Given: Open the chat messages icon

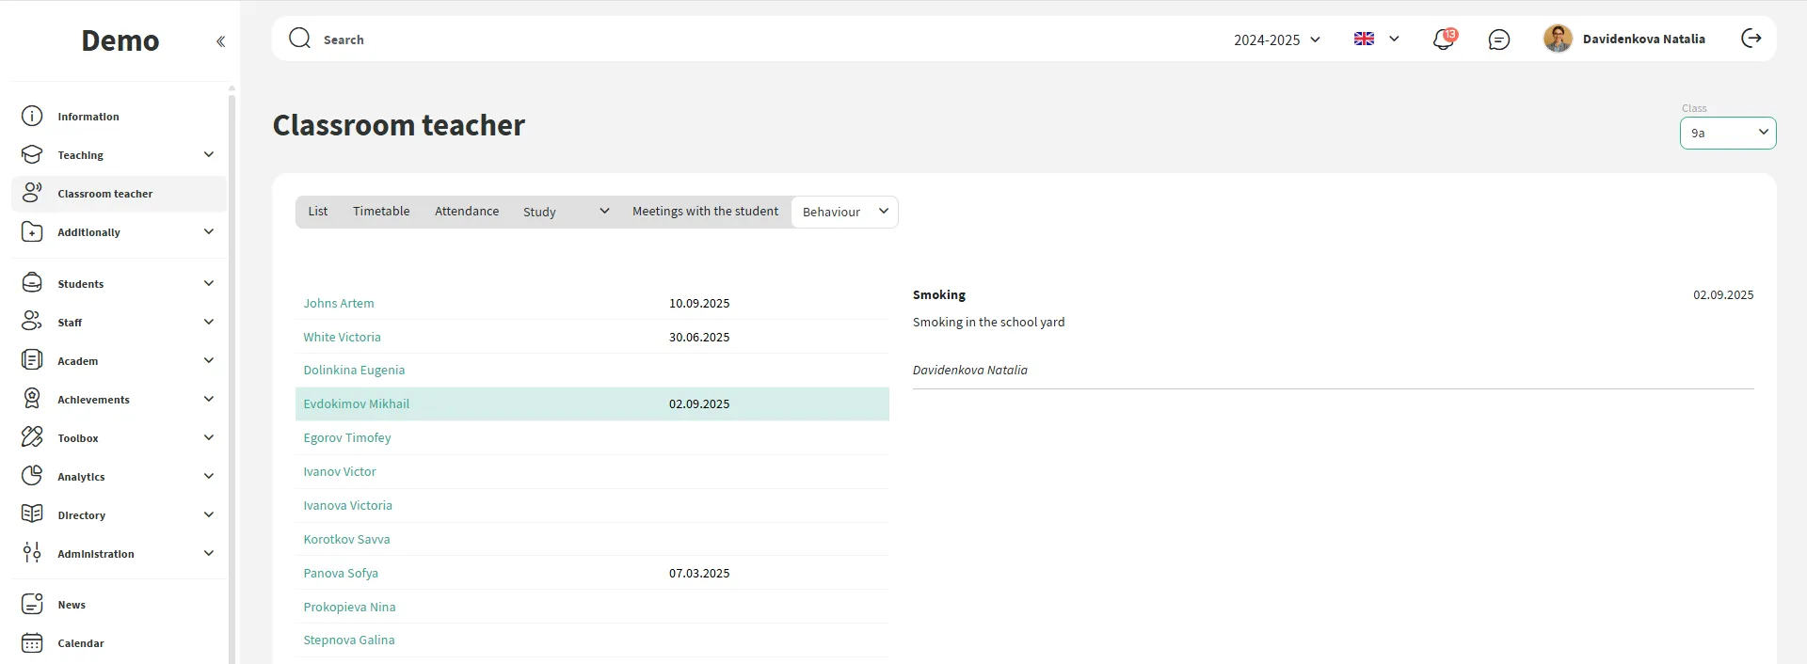Looking at the screenshot, I should coord(1498,40).
